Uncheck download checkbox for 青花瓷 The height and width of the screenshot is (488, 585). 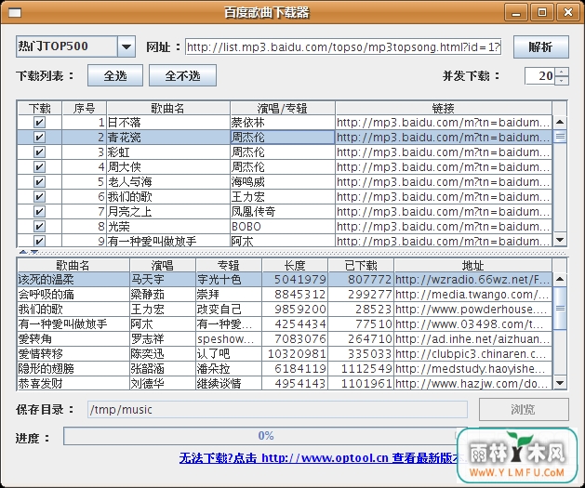pyautogui.click(x=39, y=138)
